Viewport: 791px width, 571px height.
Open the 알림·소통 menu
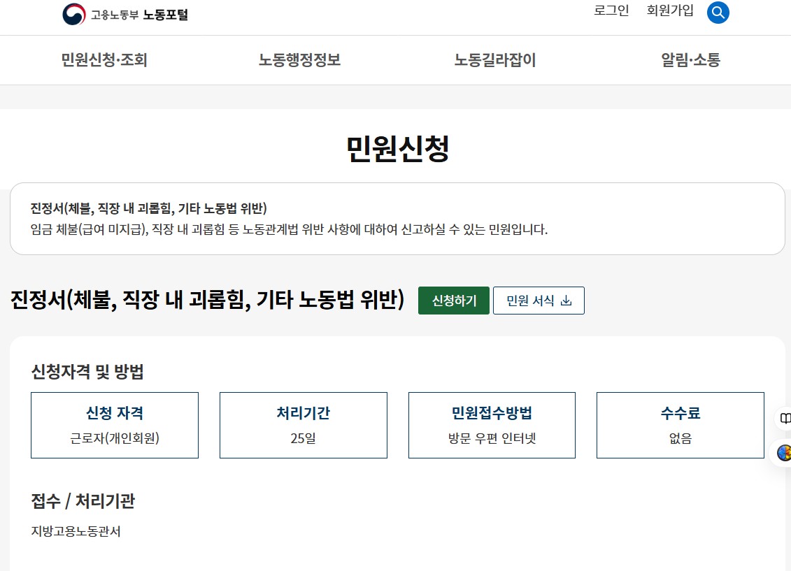pos(690,61)
